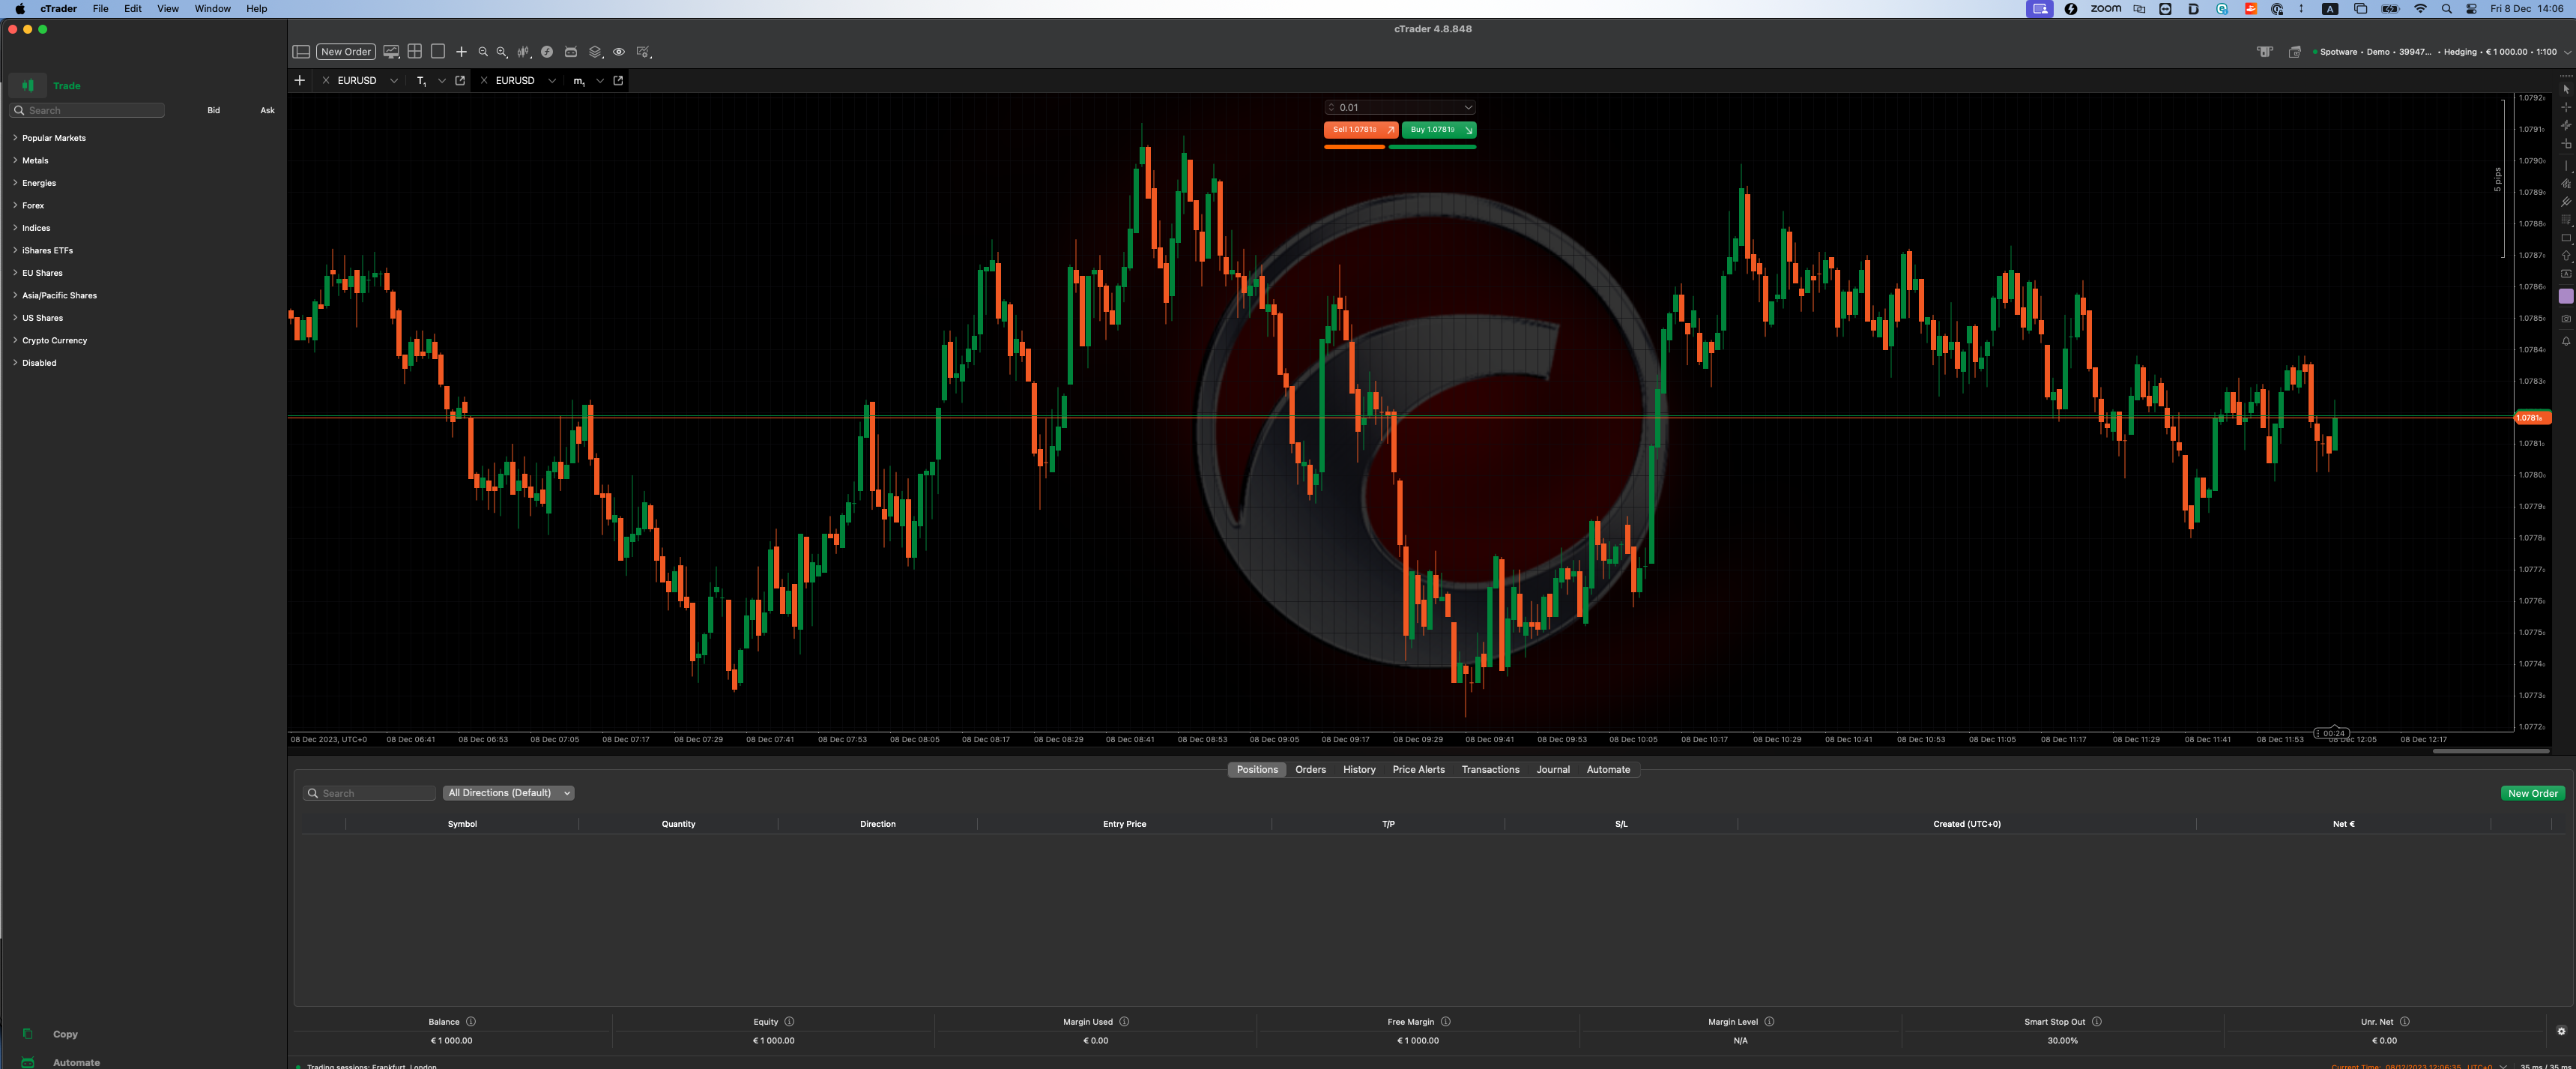Pick the purple drawing color swatch

(2565, 296)
